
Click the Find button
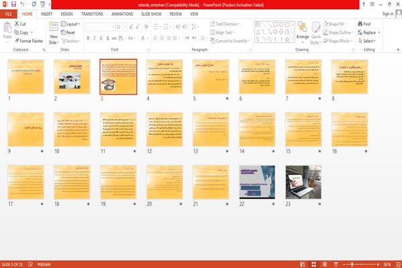(x=364, y=24)
